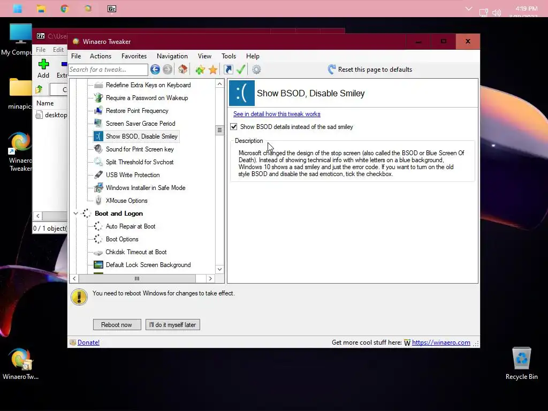Select Auto Repair at Boot tweak

coord(131,226)
